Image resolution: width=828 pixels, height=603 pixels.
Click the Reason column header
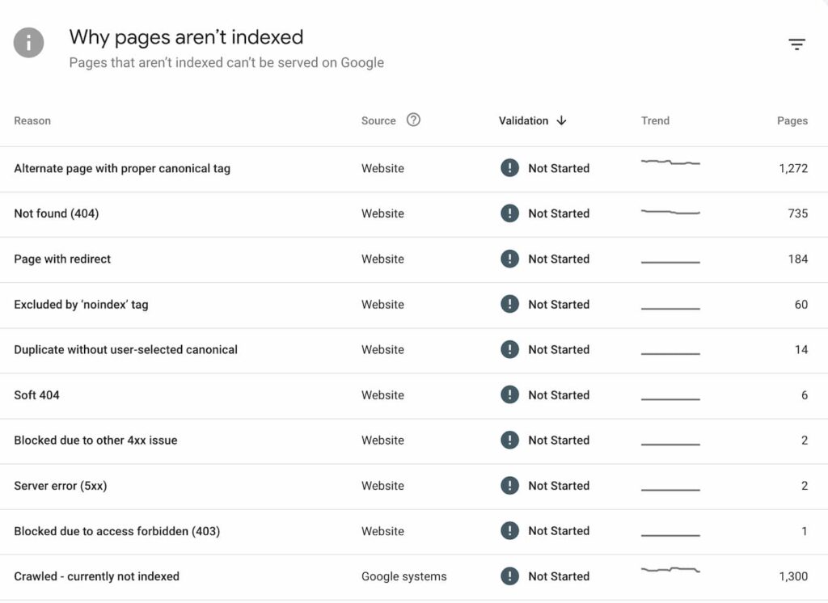coord(32,120)
